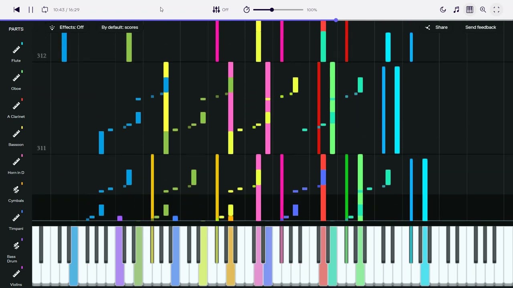Select the Bass Drum part
The height and width of the screenshot is (288, 513).
(16, 251)
